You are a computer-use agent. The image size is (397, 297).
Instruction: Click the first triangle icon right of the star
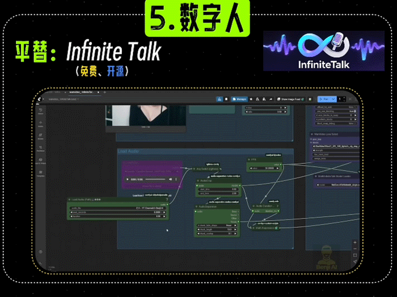pos(257,99)
